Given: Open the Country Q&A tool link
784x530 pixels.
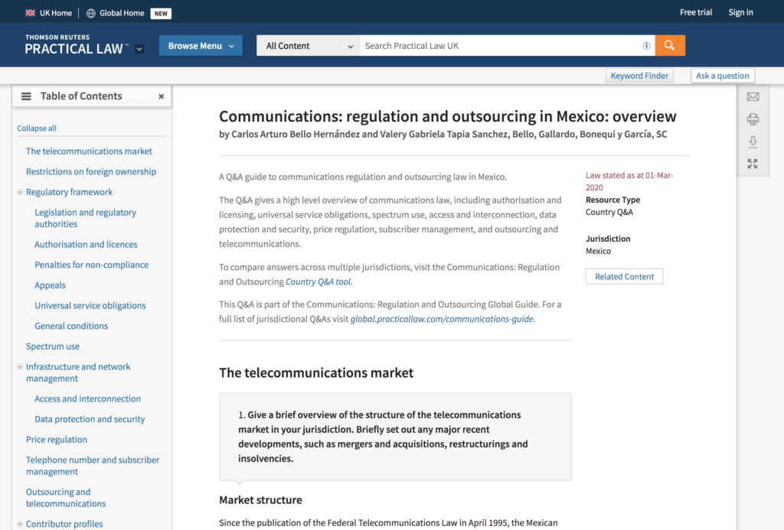Looking at the screenshot, I should pyautogui.click(x=318, y=281).
